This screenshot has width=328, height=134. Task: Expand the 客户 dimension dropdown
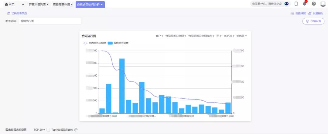[x=159, y=36]
